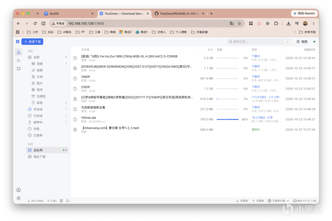Viewport: 332px width, 221px height.
Task: Select the 稍后下载 queue
Action: click(x=47, y=157)
